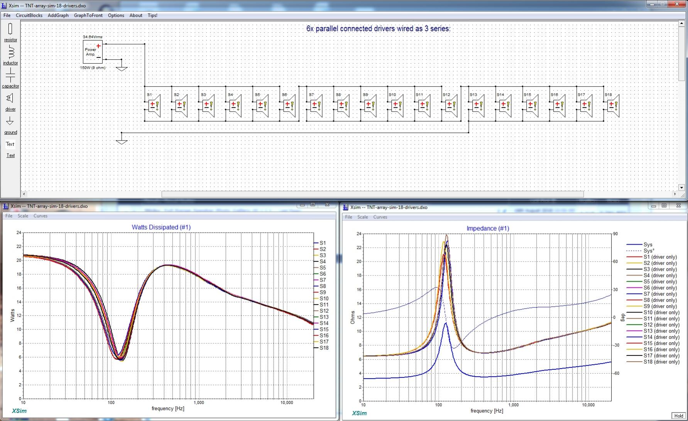Click the Watts Dissipated (#1) graph title

(161, 227)
